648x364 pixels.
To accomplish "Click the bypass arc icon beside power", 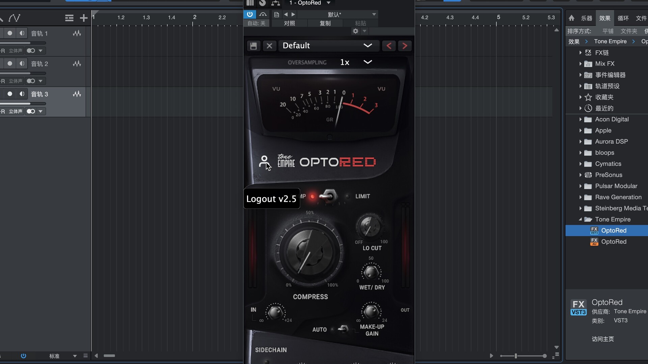I will (x=263, y=14).
